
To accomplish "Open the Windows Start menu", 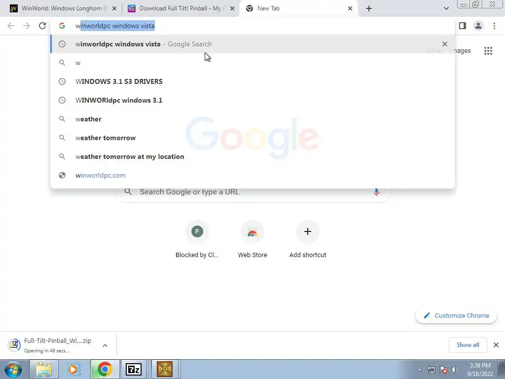I will (x=13, y=369).
